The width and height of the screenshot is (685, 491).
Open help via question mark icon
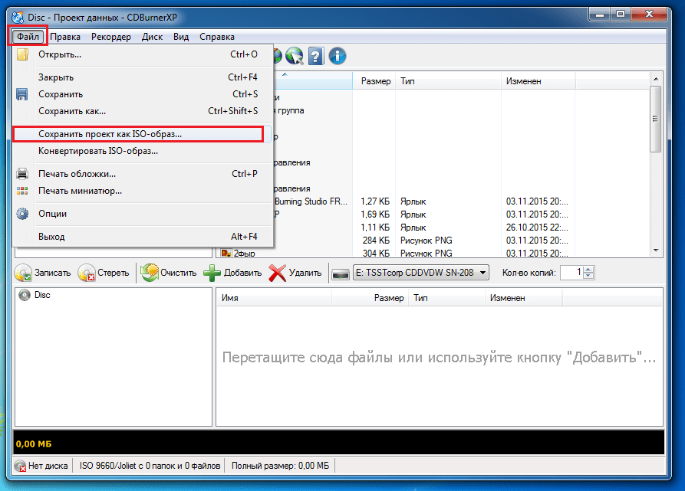(316, 56)
